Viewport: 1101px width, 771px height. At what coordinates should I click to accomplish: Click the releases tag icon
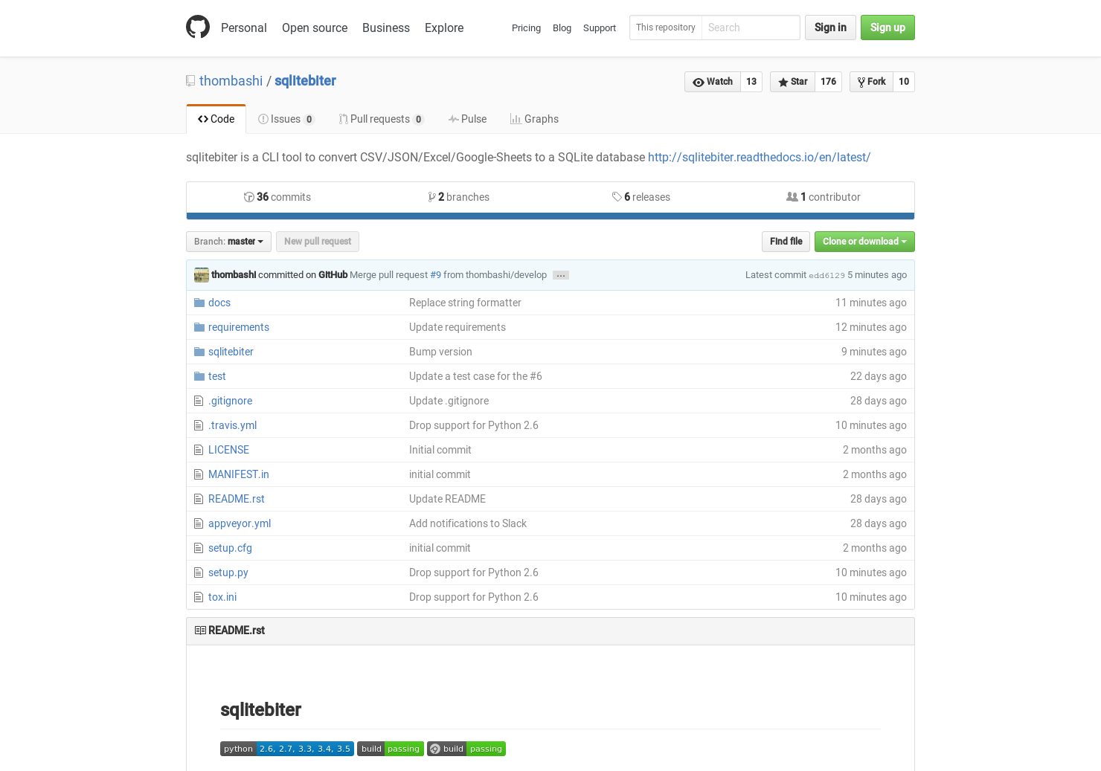click(617, 197)
